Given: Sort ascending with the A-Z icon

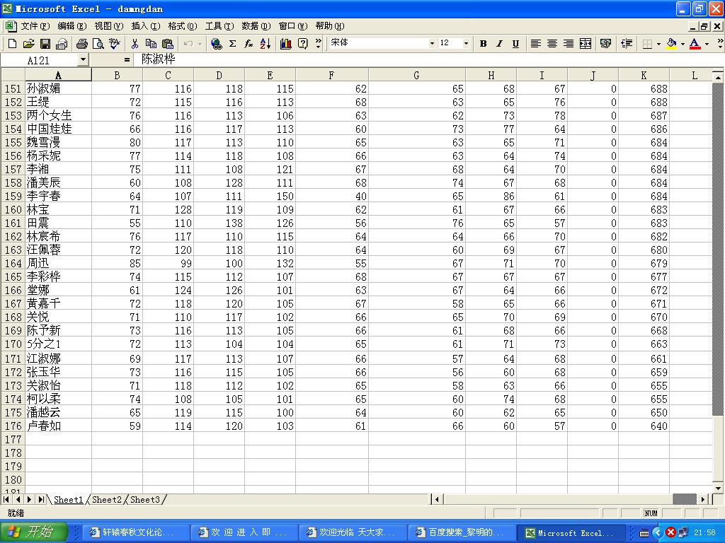Looking at the screenshot, I should click(266, 44).
